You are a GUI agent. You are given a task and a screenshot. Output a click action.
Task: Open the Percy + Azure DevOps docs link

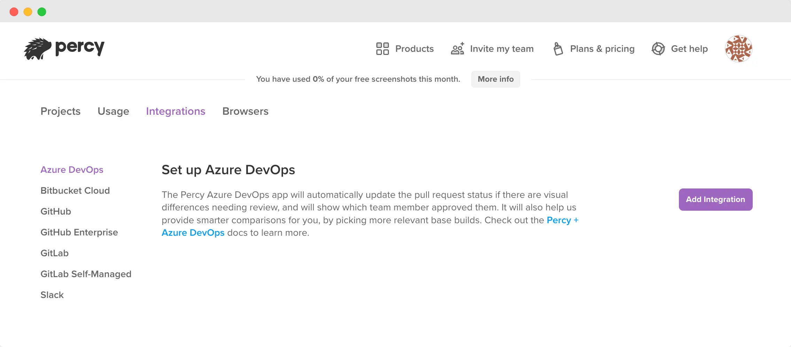coord(562,220)
